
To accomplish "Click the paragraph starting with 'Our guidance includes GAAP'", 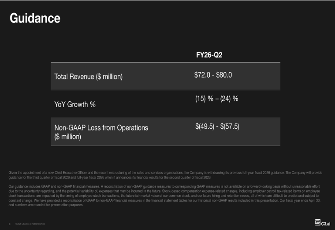I will coord(165,196).
